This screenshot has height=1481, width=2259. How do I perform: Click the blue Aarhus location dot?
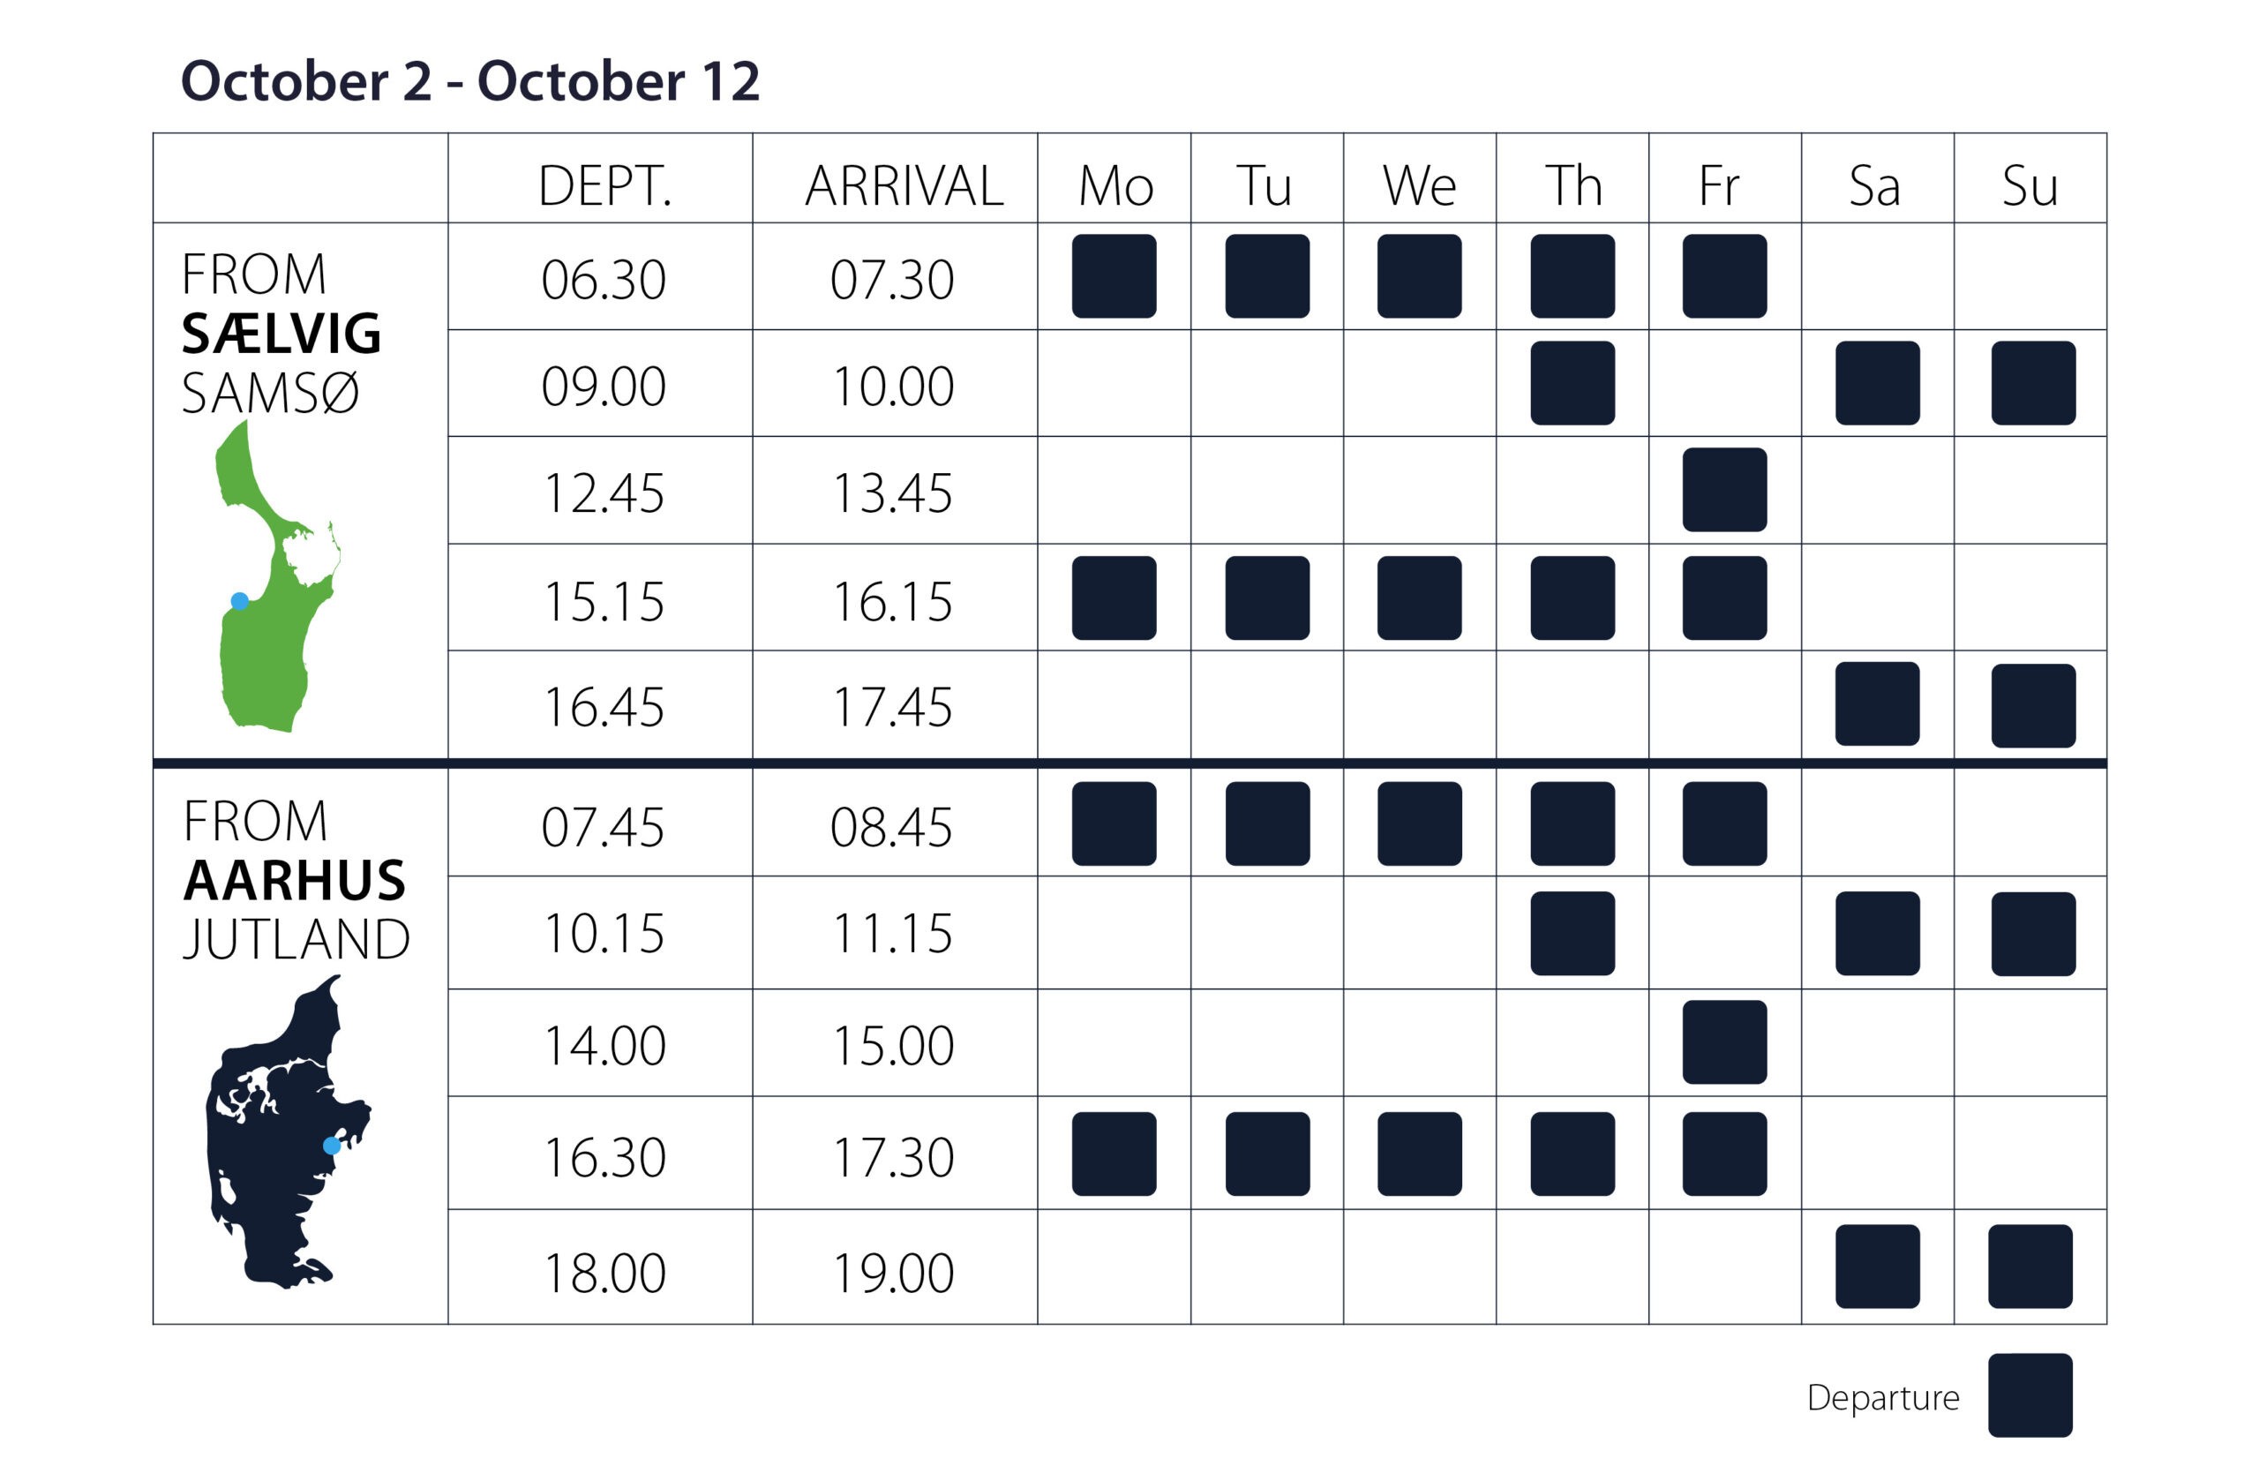tap(332, 1146)
